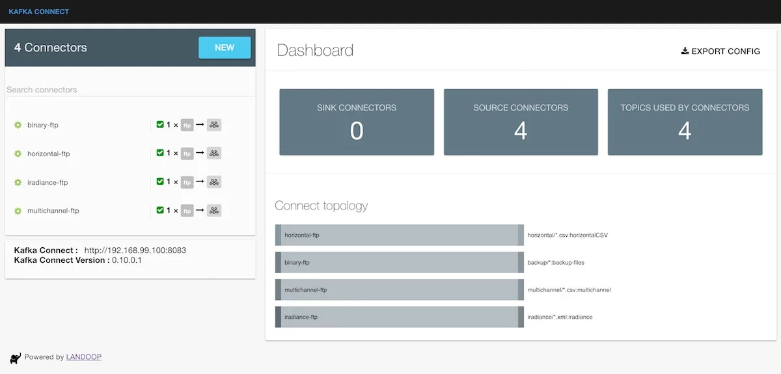The width and height of the screenshot is (781, 374).
Task: Select the Topics Used By Connectors card
Action: (685, 122)
